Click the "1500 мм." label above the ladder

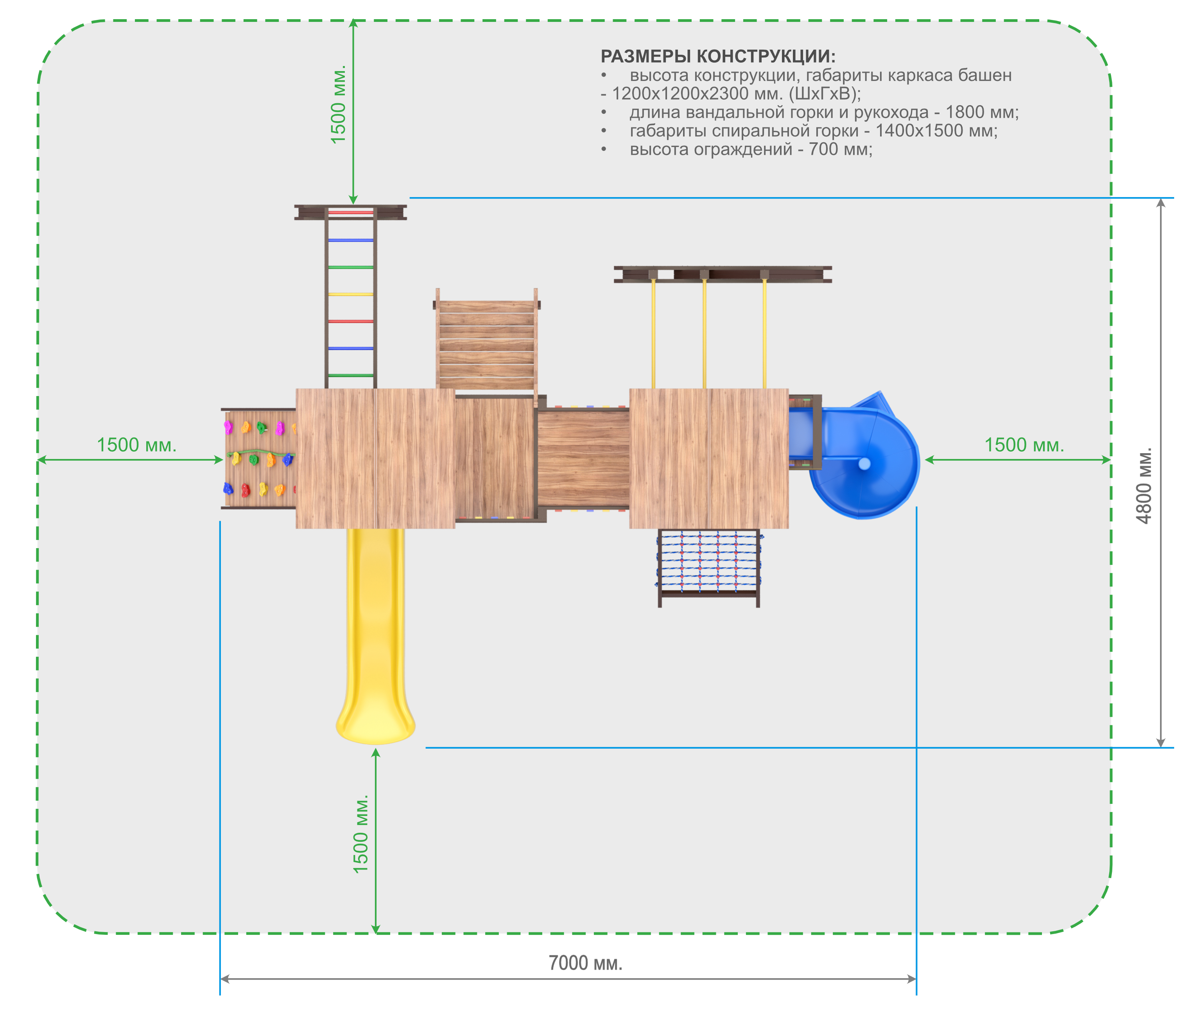[338, 104]
